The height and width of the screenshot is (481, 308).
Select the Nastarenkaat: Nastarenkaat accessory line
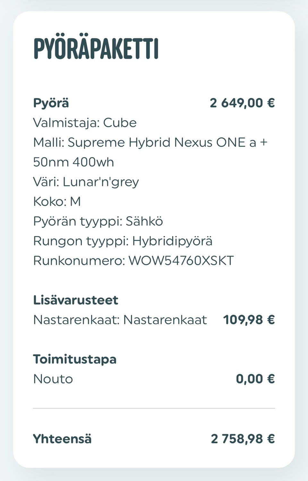point(120,320)
